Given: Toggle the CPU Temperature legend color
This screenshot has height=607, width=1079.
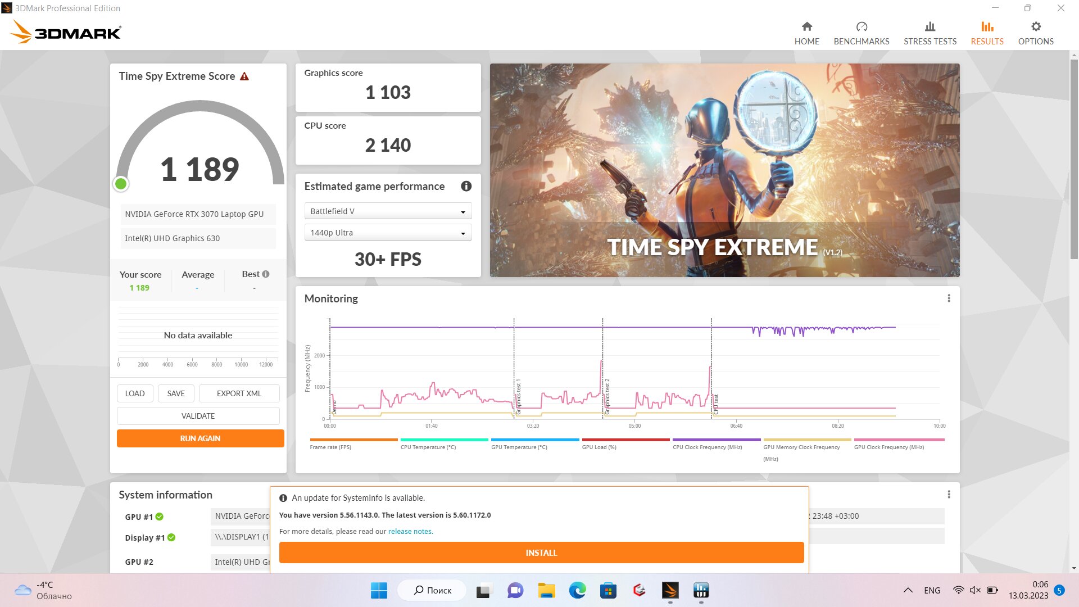Looking at the screenshot, I should point(444,440).
